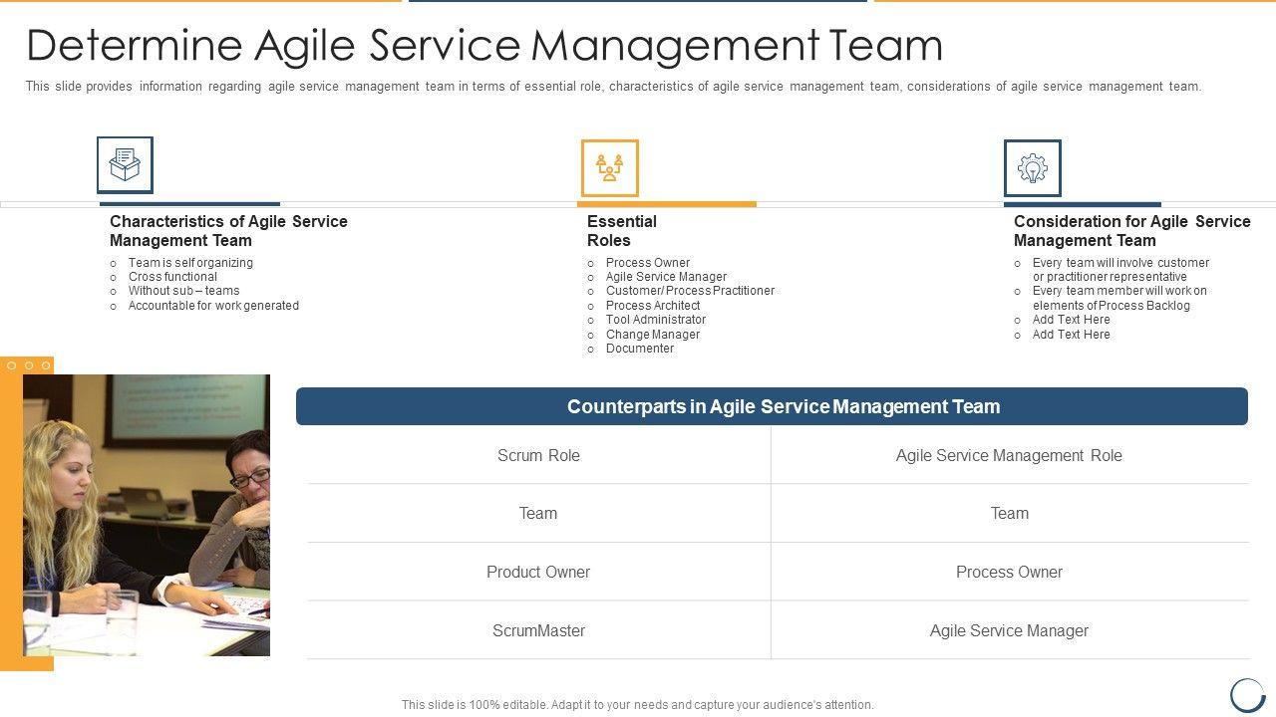Select the "Cross functional" bullet item

[x=172, y=277]
